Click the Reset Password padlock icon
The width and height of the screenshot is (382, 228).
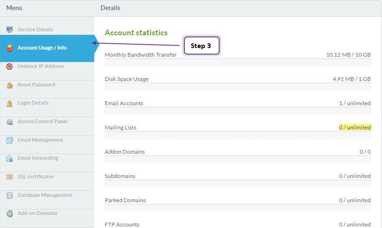9,85
